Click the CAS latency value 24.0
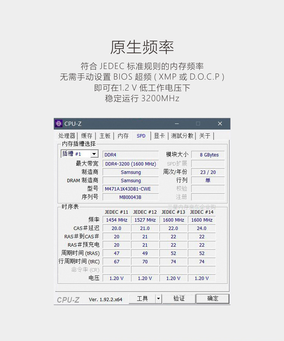Image resolution: width=284 pixels, height=341 pixels. click(202, 228)
